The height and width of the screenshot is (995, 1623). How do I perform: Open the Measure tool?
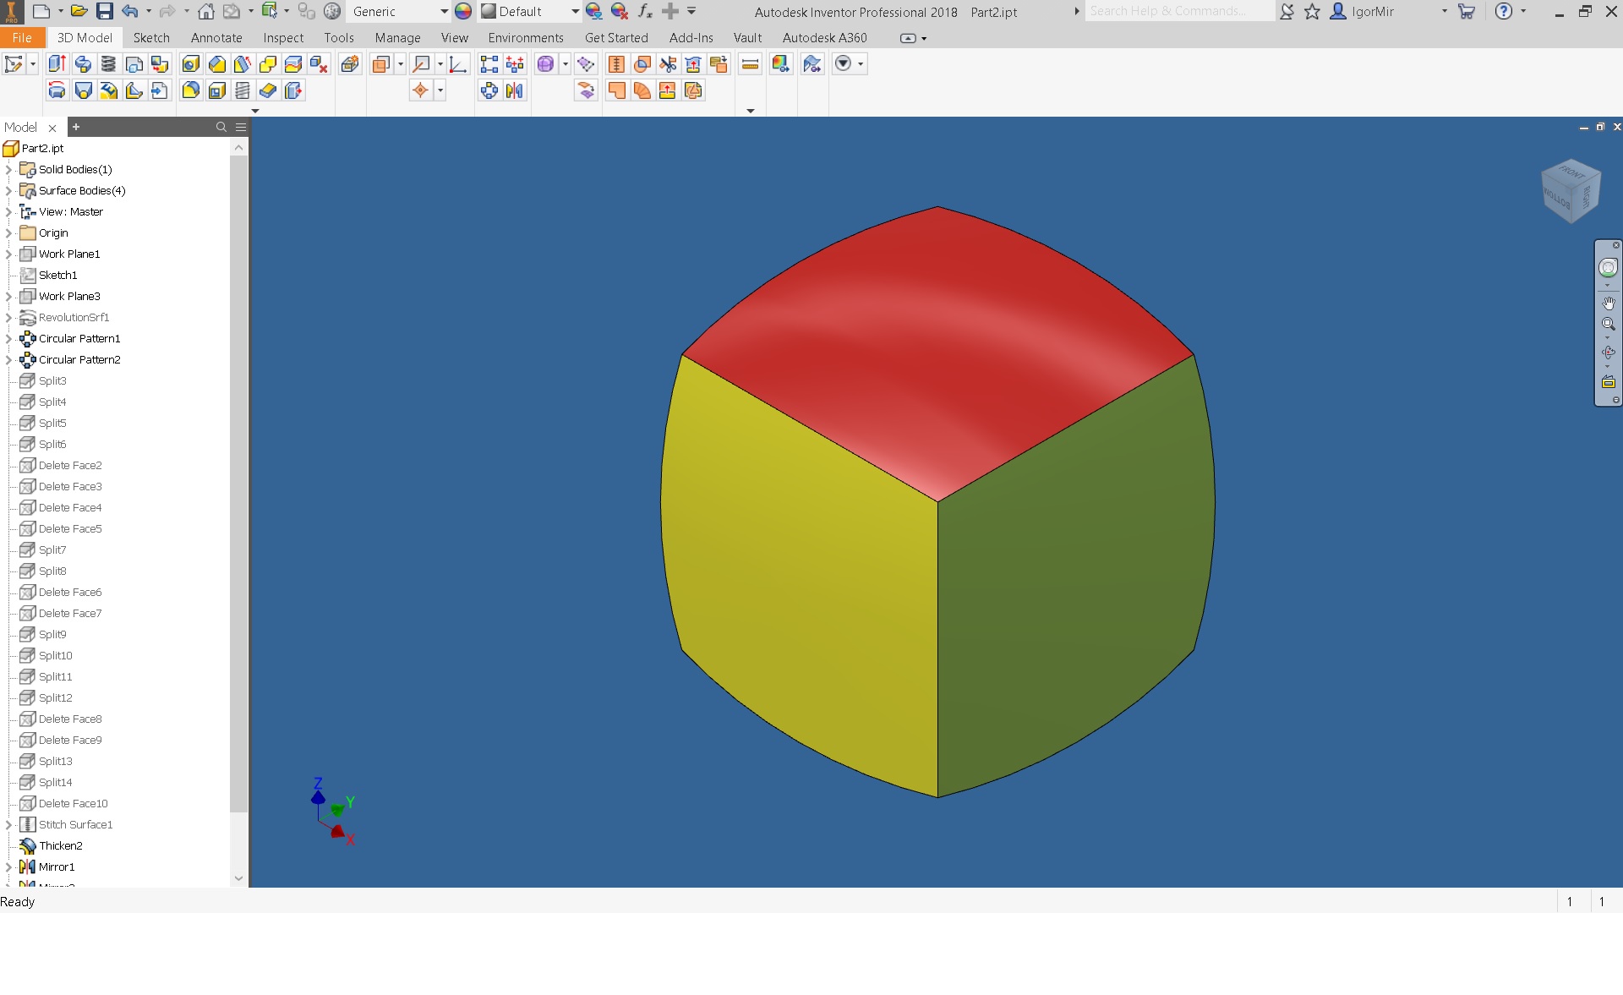pyautogui.click(x=751, y=63)
